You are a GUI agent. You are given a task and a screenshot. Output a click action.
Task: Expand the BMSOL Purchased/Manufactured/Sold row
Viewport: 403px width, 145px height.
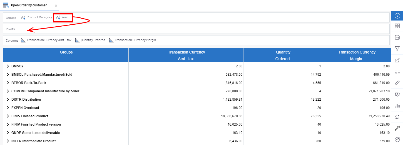[8, 75]
